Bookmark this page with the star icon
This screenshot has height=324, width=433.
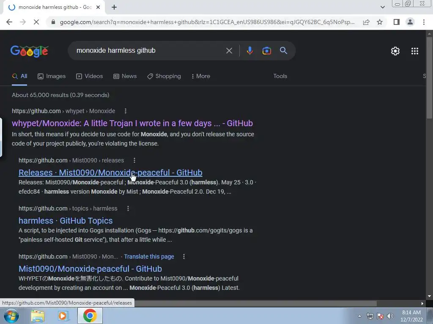[x=380, y=22]
